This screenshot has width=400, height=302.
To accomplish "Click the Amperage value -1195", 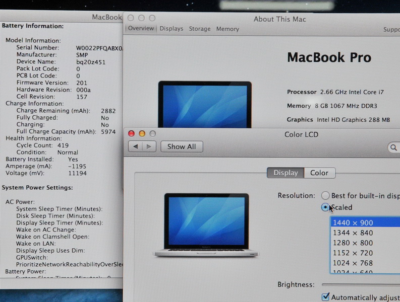I will click(77, 166).
